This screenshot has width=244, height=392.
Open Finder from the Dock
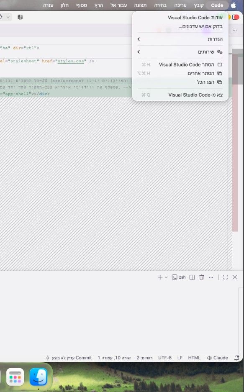click(x=38, y=377)
